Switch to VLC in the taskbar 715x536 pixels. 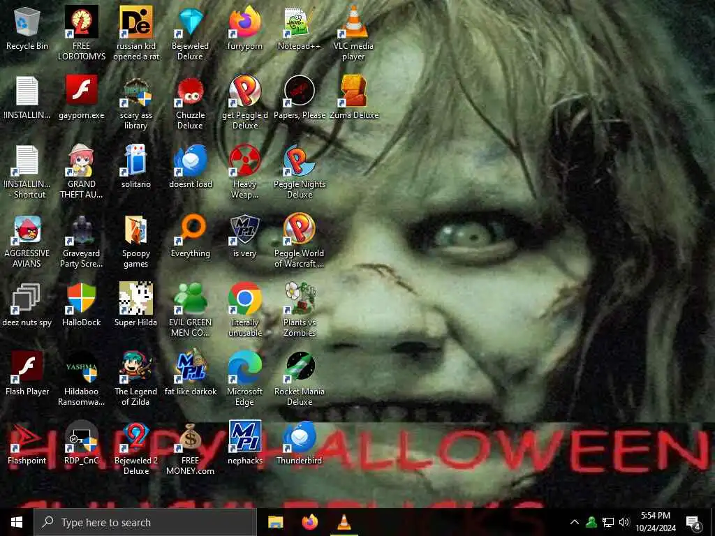(x=344, y=522)
